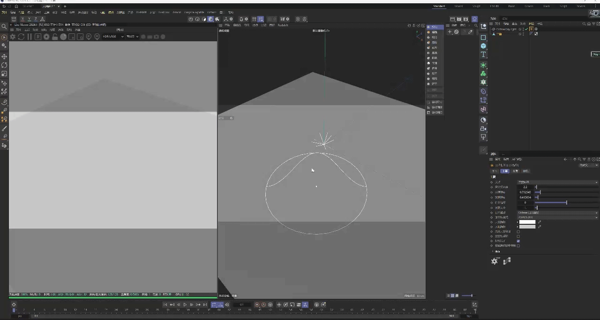Click the green cloner MoGraph icon
This screenshot has height=320, width=600.
point(483,74)
